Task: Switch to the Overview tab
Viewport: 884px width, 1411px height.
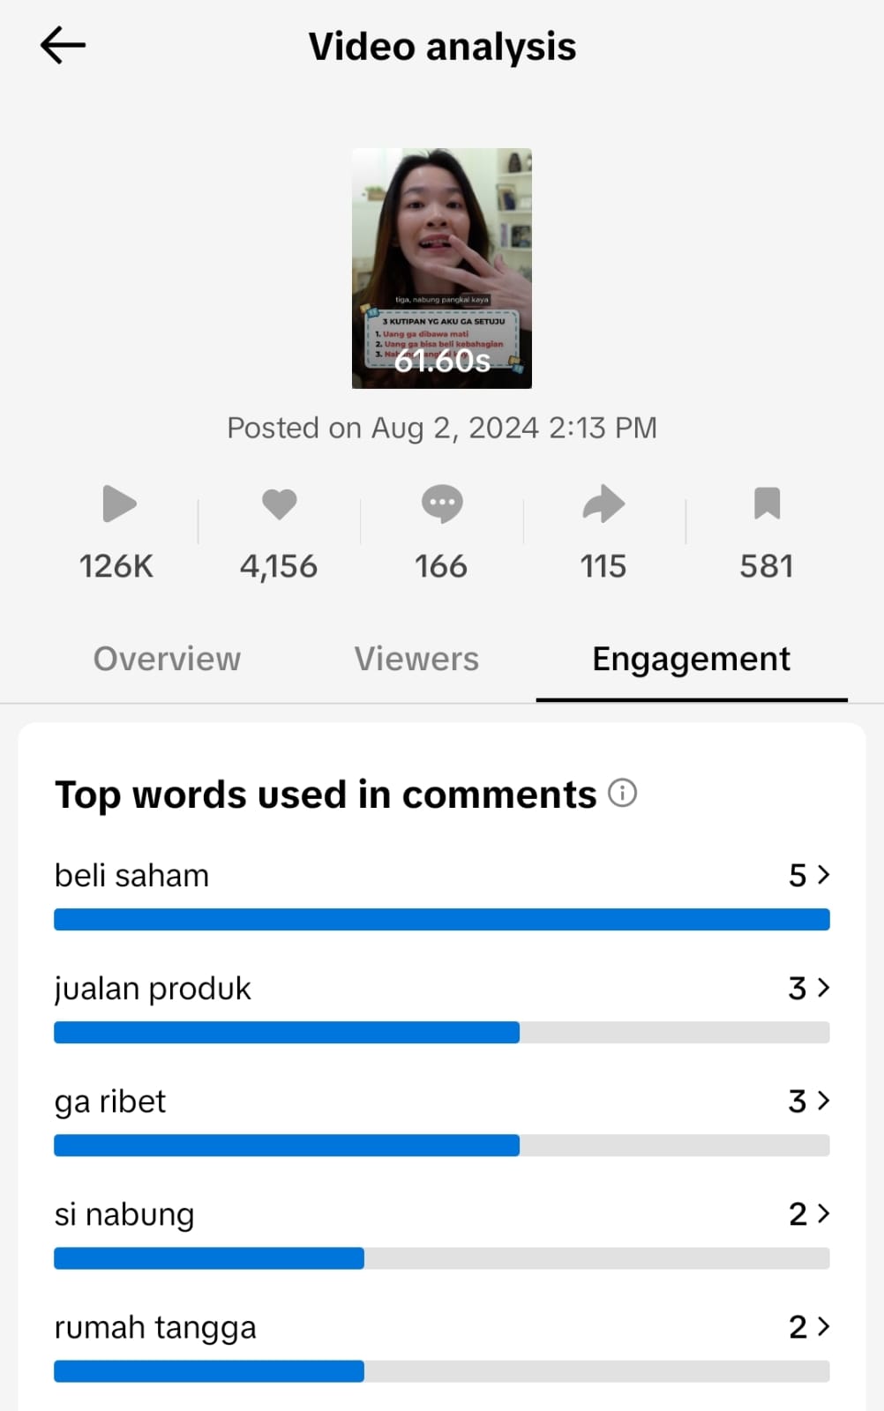Action: pyautogui.click(x=167, y=659)
